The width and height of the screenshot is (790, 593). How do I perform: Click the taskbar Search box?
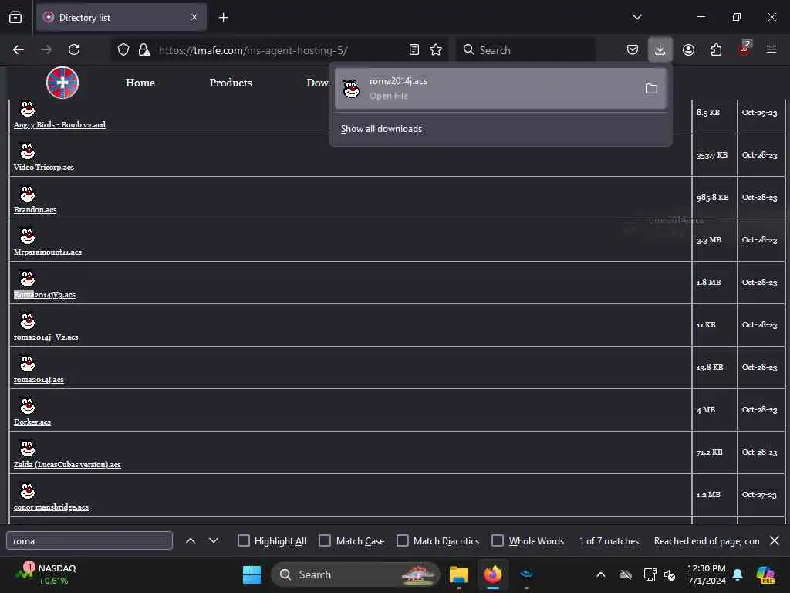tap(356, 574)
